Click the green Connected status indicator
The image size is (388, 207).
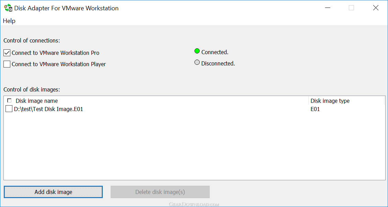[x=197, y=51]
